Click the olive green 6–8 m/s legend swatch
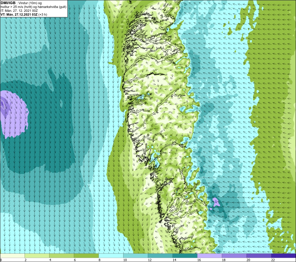 (x=86, y=256)
